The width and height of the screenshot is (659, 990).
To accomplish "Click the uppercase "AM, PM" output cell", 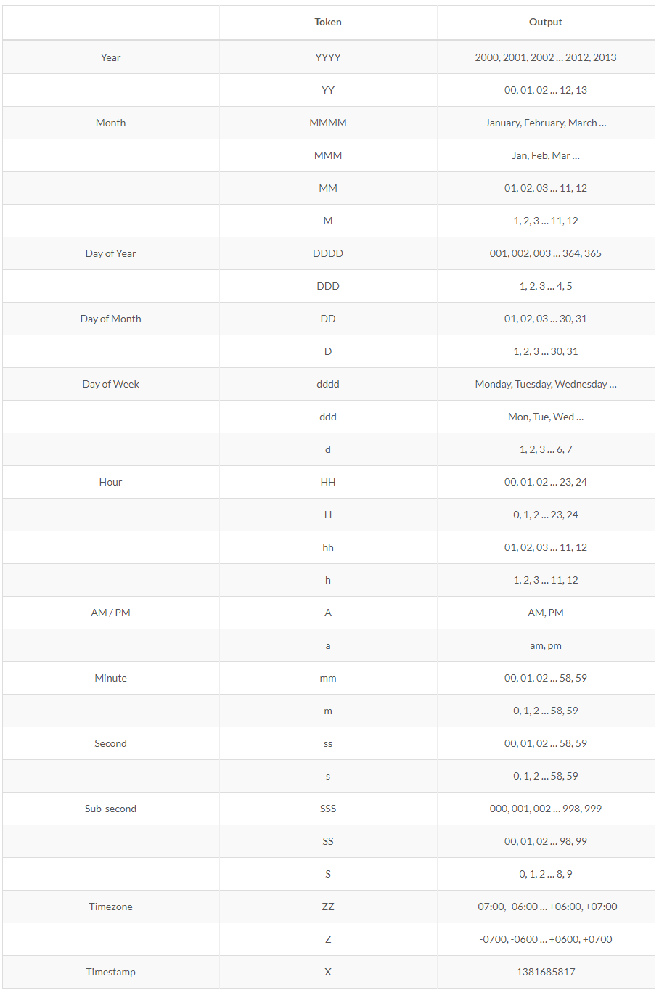I will coord(546,613).
